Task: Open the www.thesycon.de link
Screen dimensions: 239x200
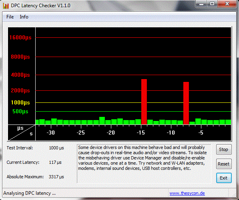Action: click(x=187, y=193)
